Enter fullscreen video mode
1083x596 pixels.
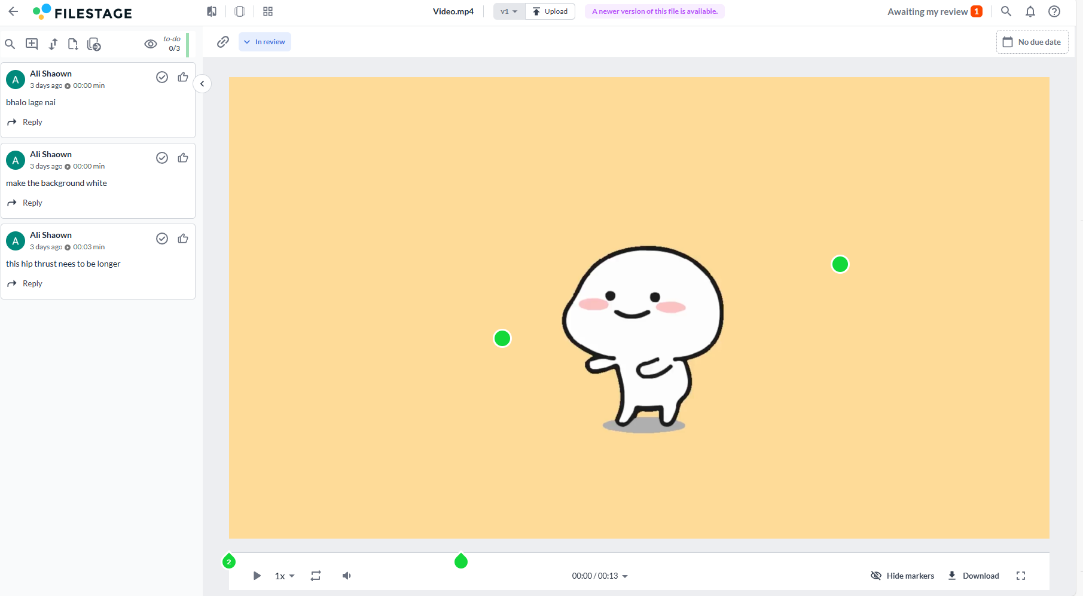[1020, 576]
